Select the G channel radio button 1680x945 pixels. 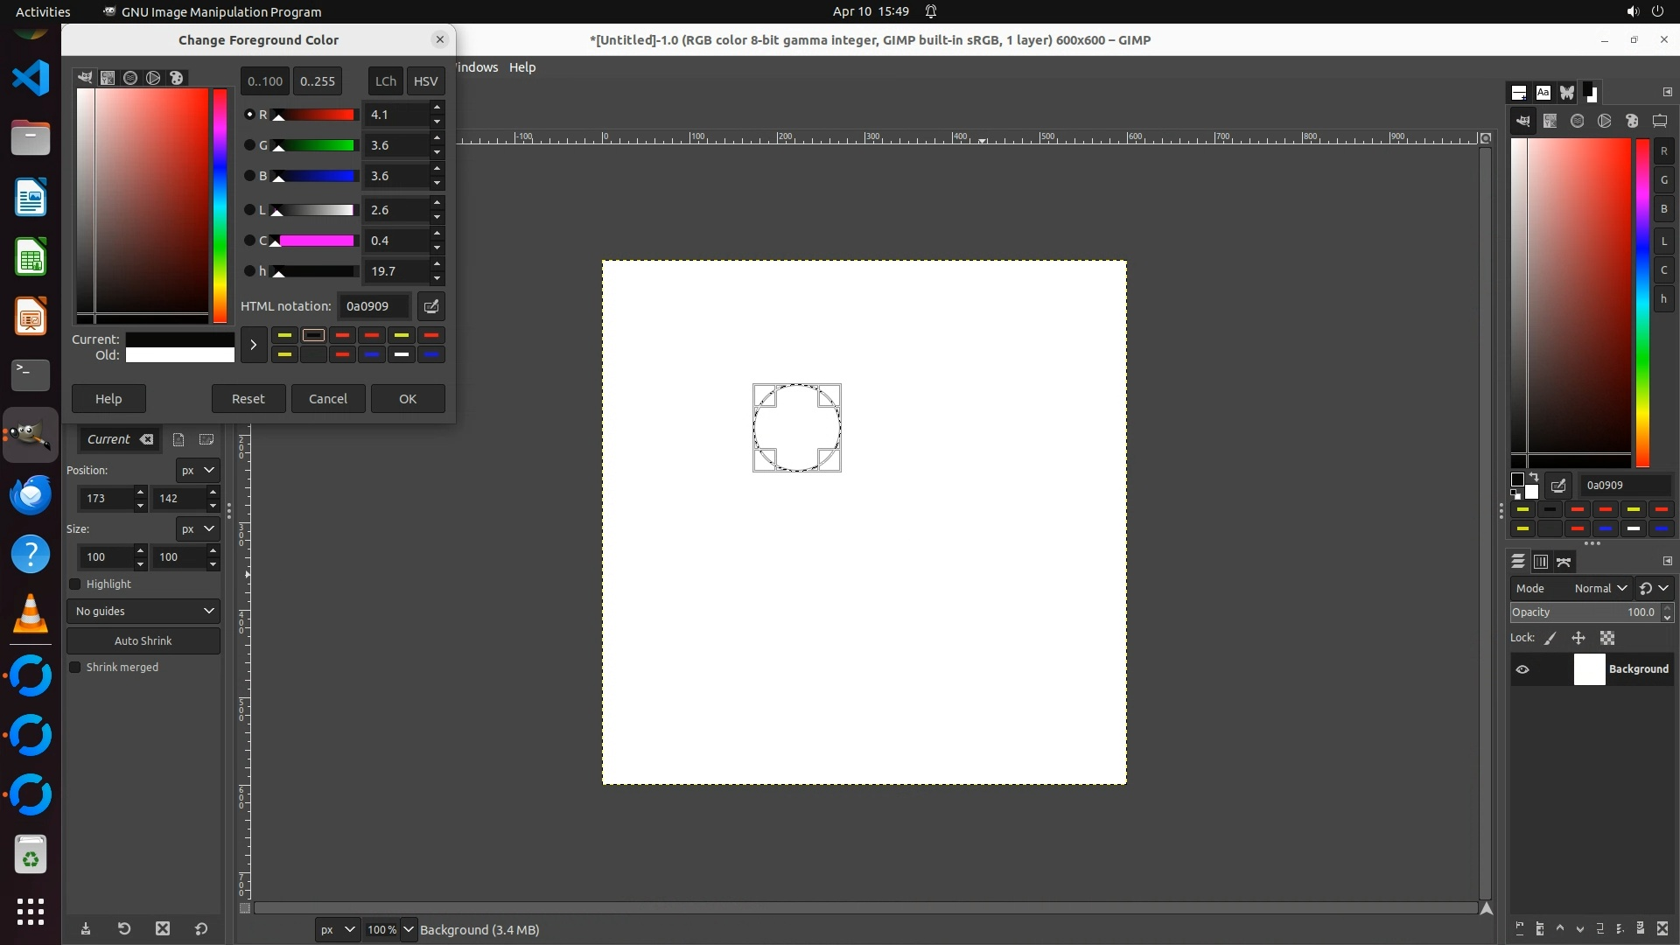249,145
